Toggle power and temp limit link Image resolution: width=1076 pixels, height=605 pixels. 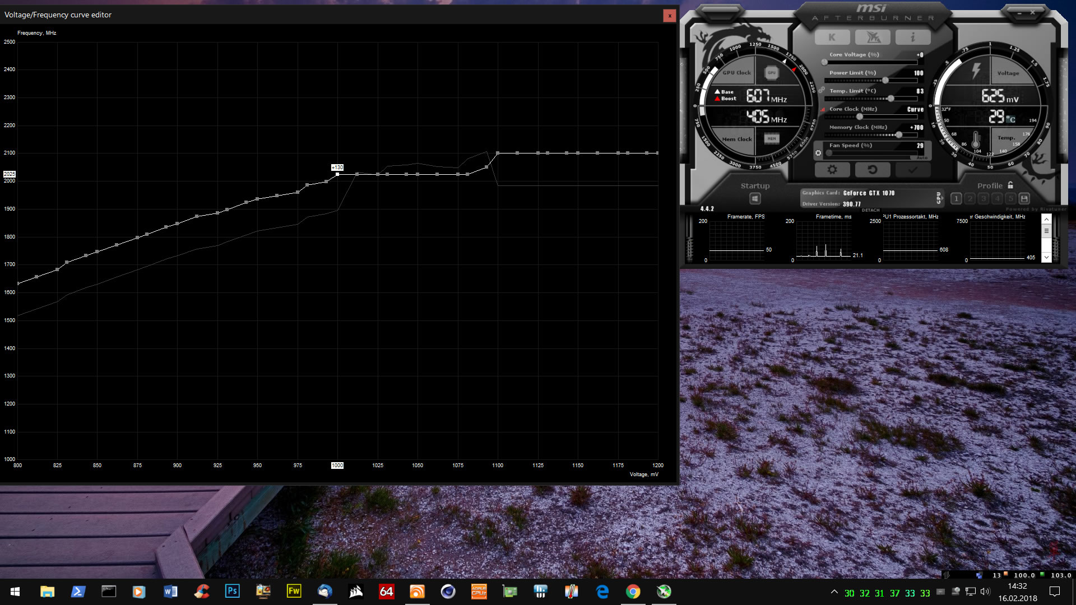coord(822,90)
